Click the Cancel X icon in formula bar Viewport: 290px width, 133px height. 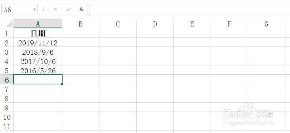point(55,9)
